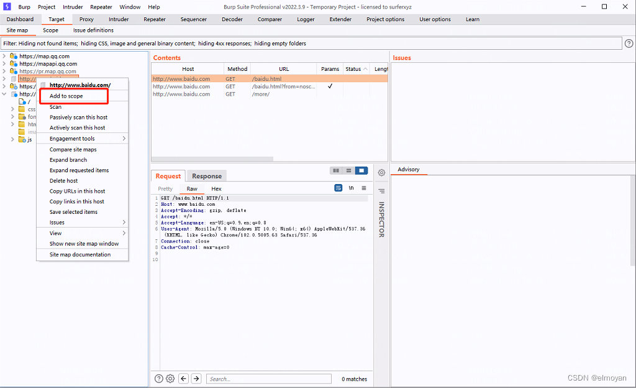Viewport: 636px width, 388px height.
Task: Click the newline \n display icon in Request panel
Action: (351, 188)
